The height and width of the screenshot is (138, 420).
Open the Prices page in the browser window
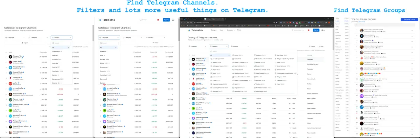pyautogui.click(x=239, y=30)
